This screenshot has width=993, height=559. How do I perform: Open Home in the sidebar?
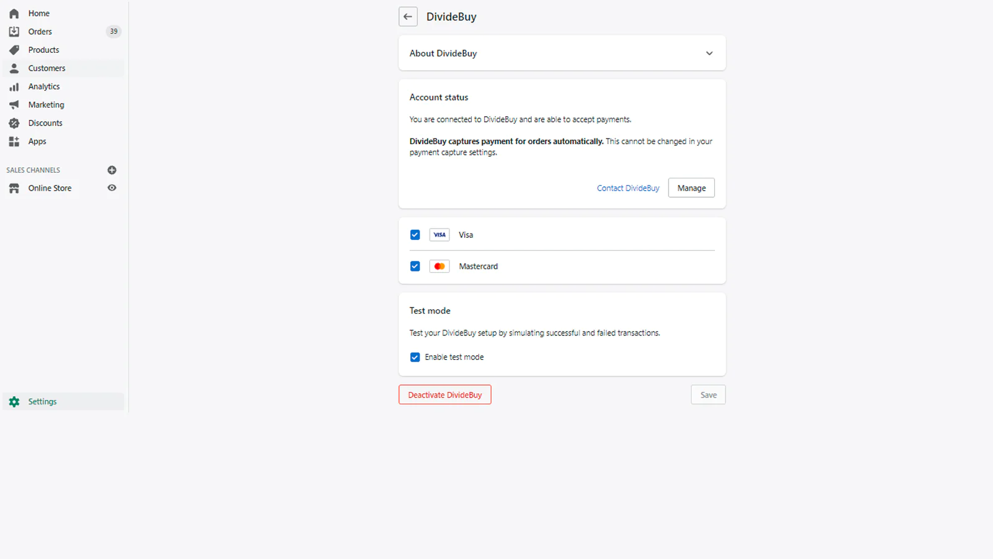[x=63, y=13]
